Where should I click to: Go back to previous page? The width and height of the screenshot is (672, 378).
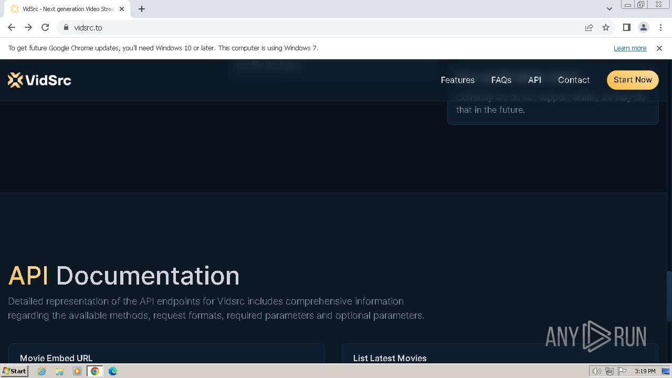12,27
